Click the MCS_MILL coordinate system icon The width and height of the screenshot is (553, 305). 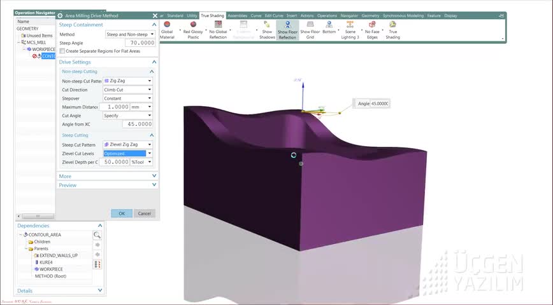(x=24, y=42)
